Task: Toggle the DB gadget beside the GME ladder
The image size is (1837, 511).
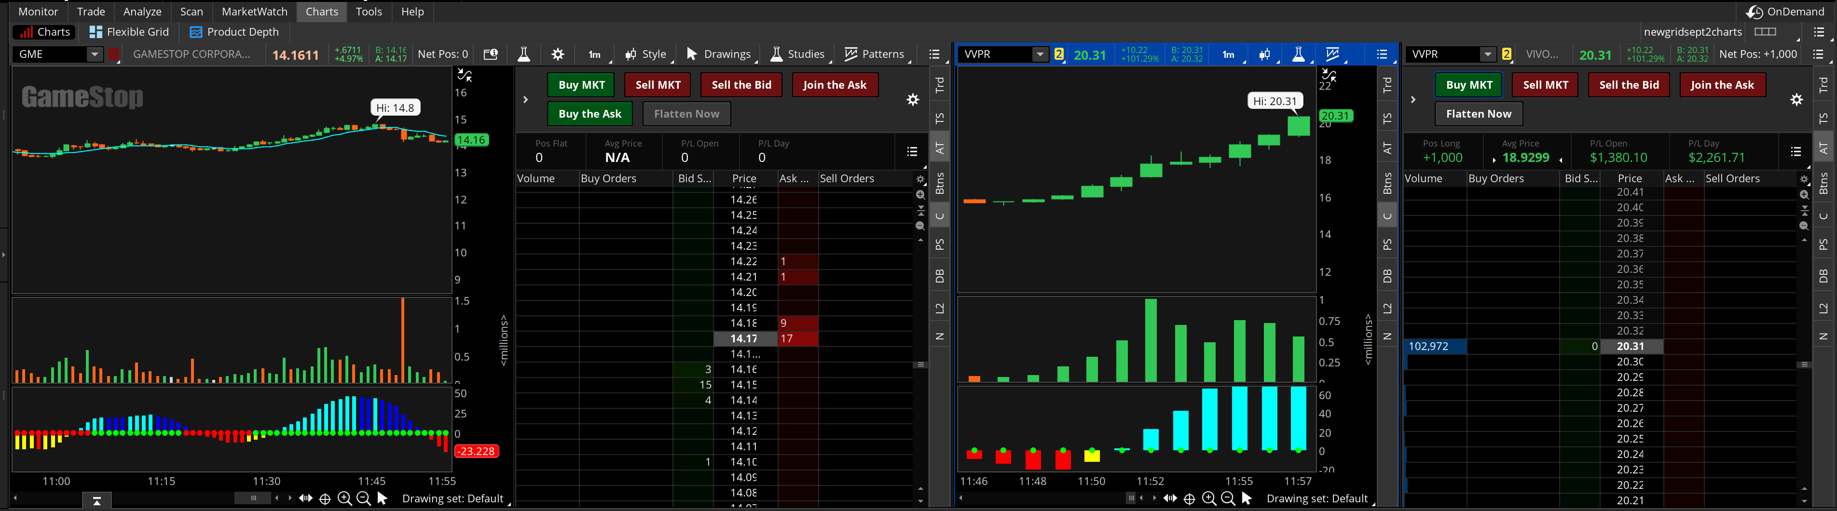Action: [940, 276]
